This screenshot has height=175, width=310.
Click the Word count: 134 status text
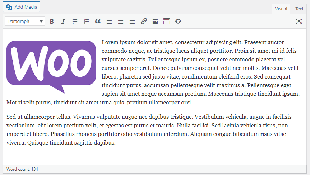click(22, 169)
